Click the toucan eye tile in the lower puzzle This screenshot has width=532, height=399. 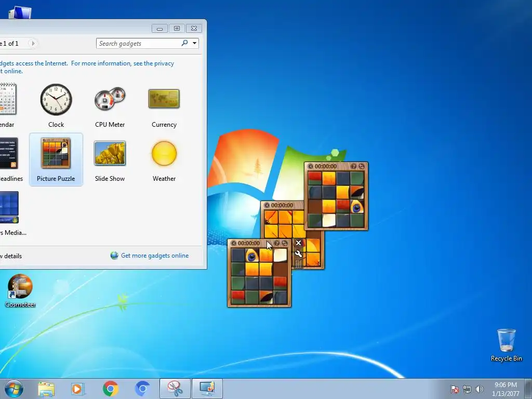click(252, 256)
